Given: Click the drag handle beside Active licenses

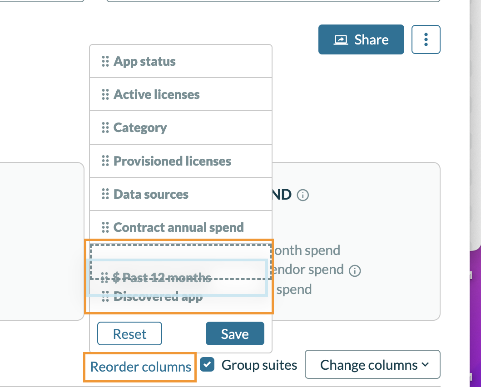Looking at the screenshot, I should click(x=105, y=94).
